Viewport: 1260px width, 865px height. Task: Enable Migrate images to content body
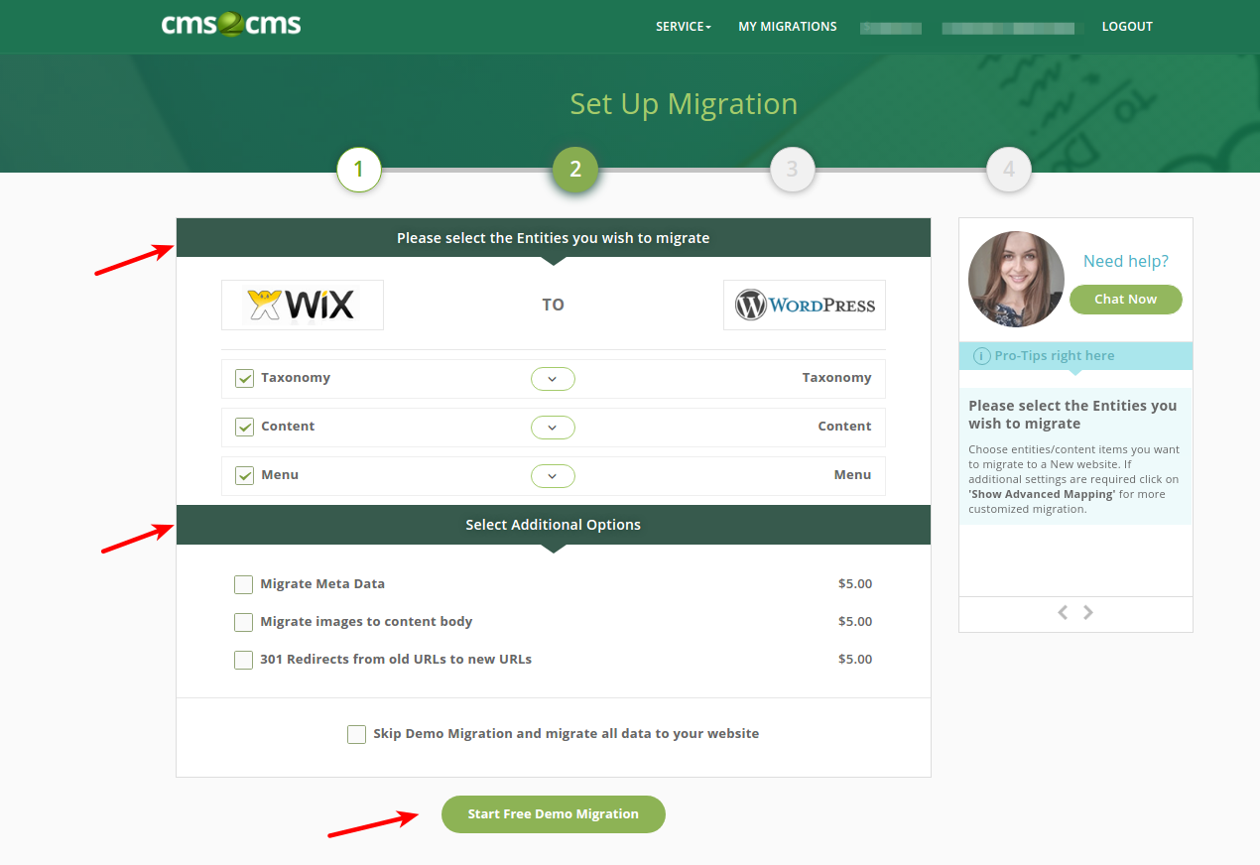coord(243,622)
